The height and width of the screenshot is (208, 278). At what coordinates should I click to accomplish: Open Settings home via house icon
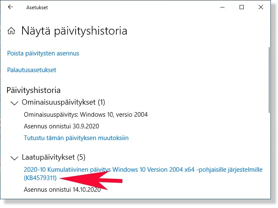(x=11, y=31)
